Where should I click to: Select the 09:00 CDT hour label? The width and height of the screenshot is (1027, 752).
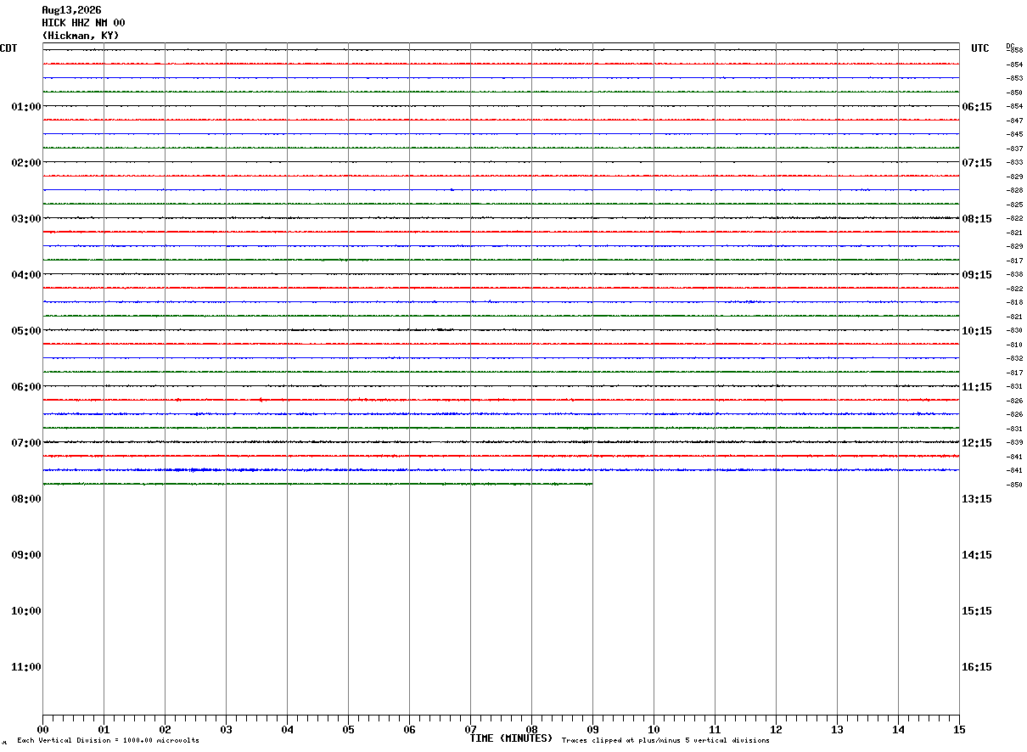point(26,555)
